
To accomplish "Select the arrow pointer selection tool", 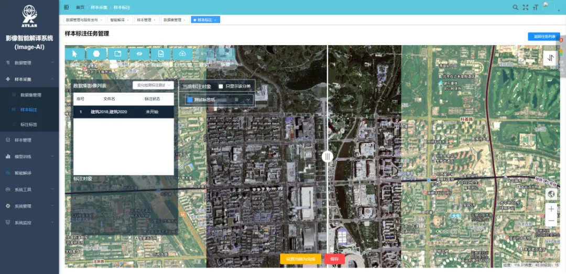I will (75, 53).
